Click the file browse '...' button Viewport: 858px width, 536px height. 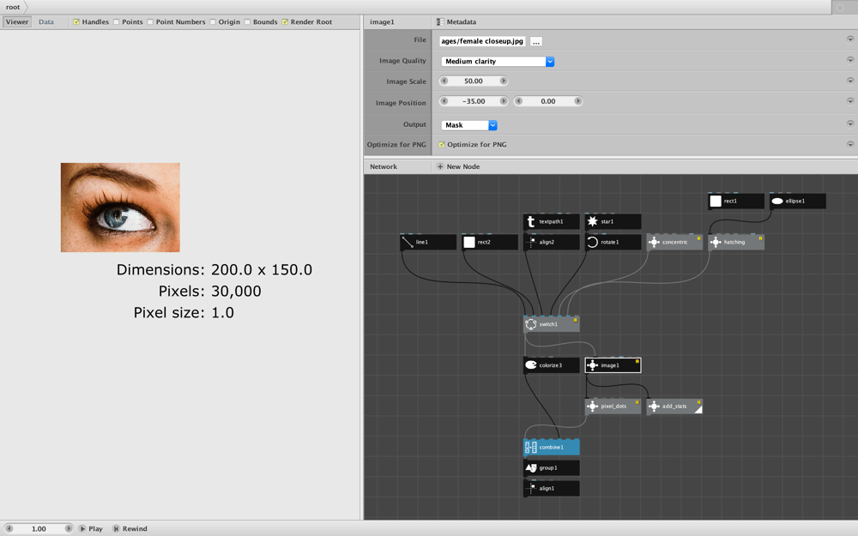pyautogui.click(x=536, y=41)
